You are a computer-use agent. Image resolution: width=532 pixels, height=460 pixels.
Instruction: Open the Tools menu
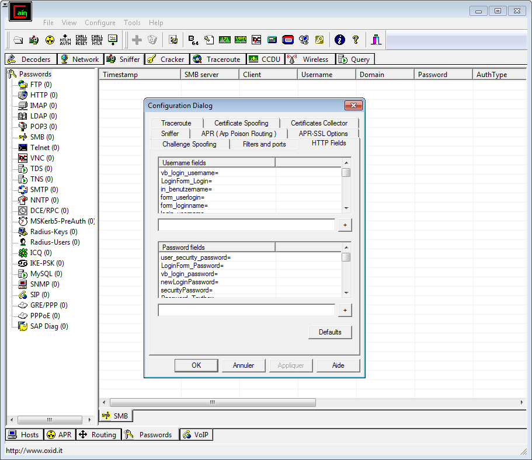click(x=132, y=23)
